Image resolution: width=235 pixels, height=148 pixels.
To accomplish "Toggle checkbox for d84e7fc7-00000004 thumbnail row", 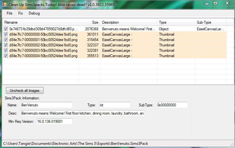I will tap(6, 56).
